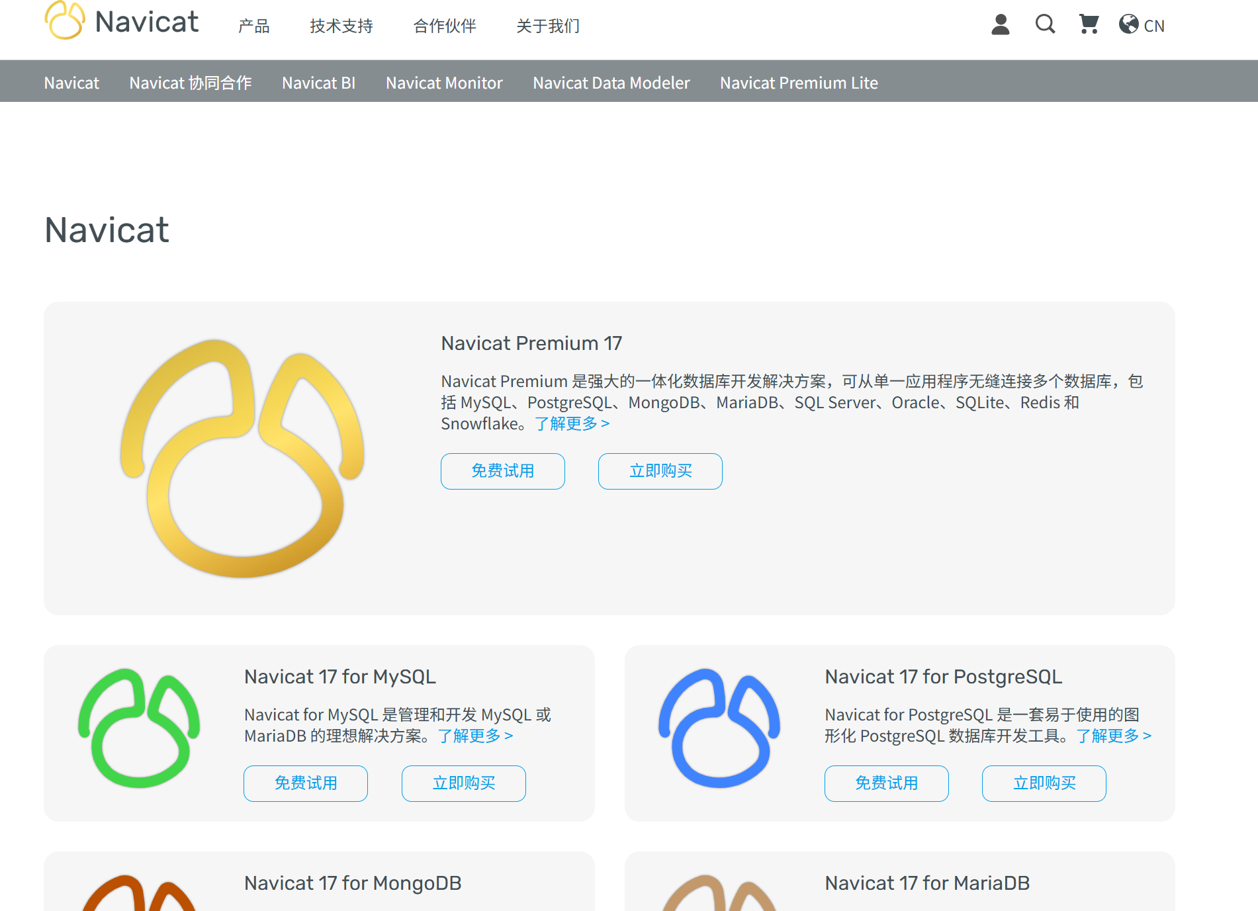This screenshot has height=911, width=1258.
Task: Select the Navicat Data Modeler tab
Action: click(611, 83)
